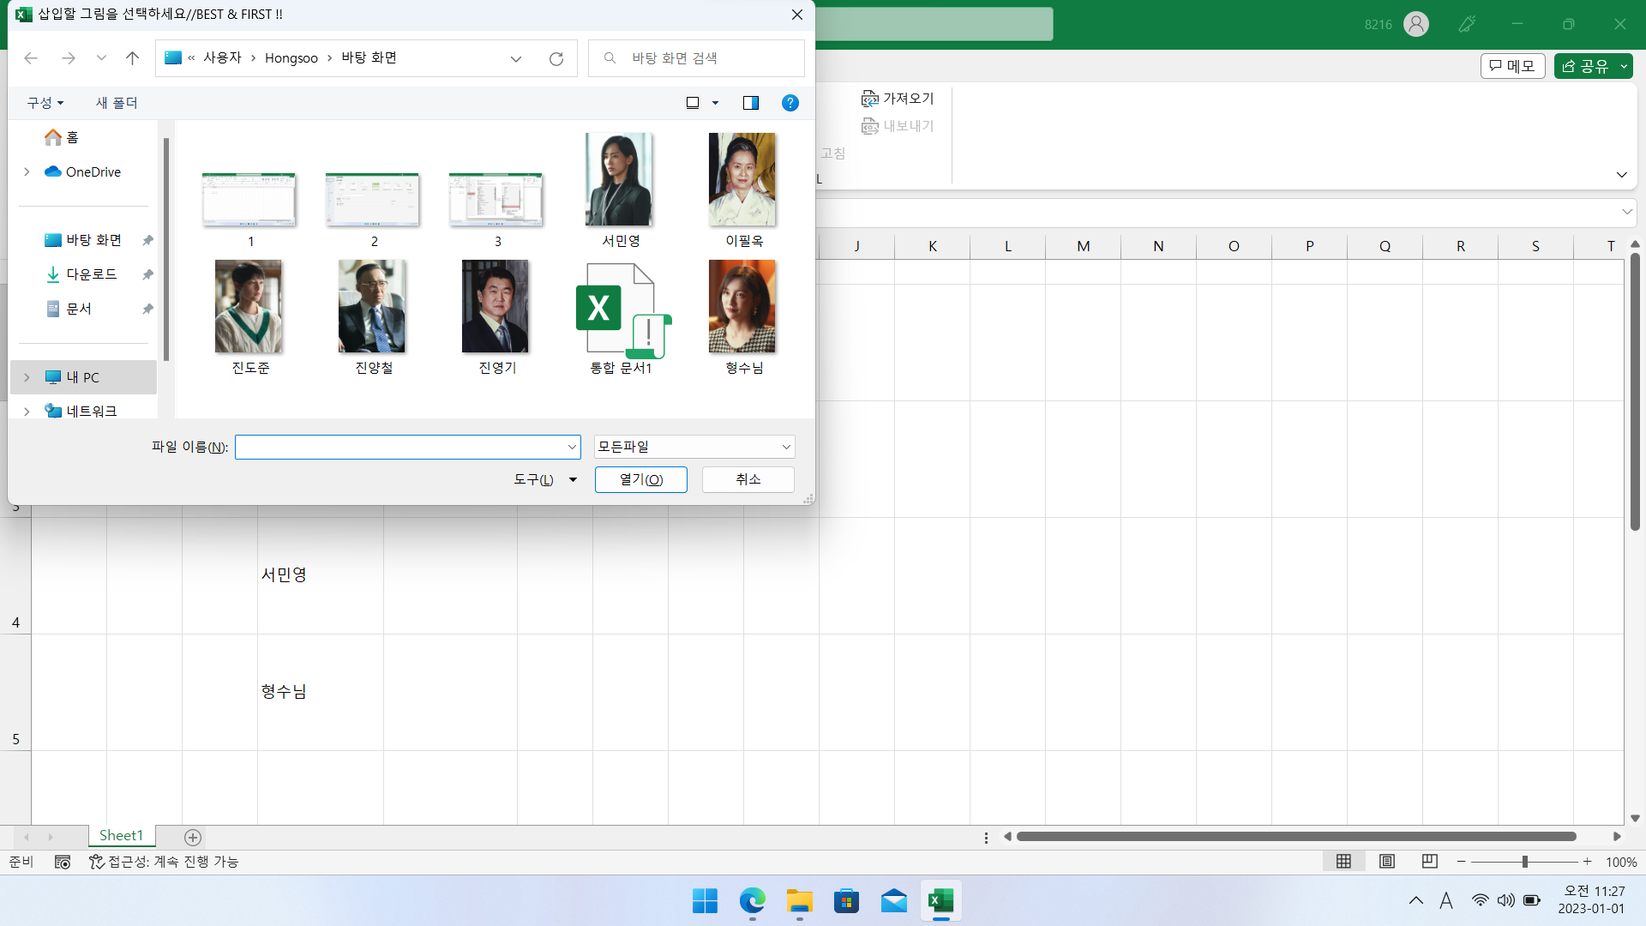This screenshot has width=1646, height=926.
Task: Expand the OneDrive tree node
Action: click(27, 171)
